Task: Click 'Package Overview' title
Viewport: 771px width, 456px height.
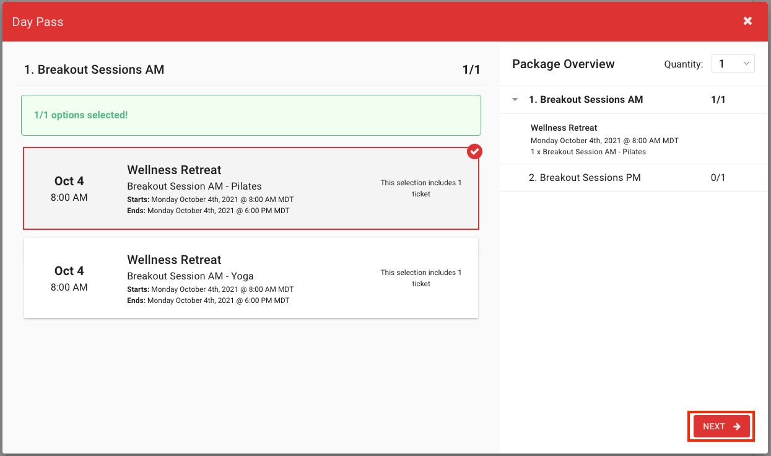Action: pyautogui.click(x=564, y=64)
